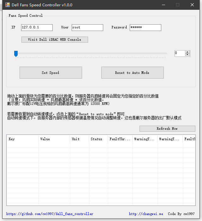Click the Refresh Now button
The width and height of the screenshot is (202, 221).
167,128
